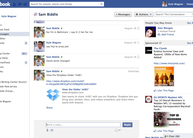Screen dimensions: 193x138
Task: Click Like This Page under The Clymb
Action: 165,91
